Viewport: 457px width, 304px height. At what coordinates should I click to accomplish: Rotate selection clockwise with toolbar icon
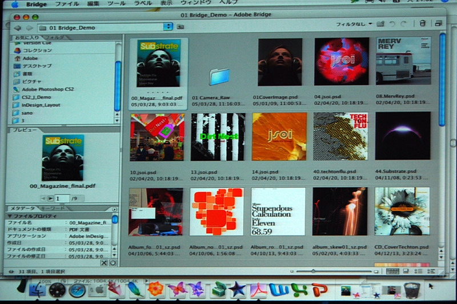[x=403, y=24]
